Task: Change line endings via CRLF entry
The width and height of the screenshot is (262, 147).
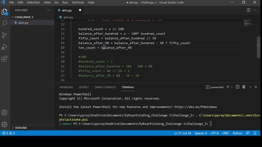Action: pyautogui.click(x=226, y=133)
